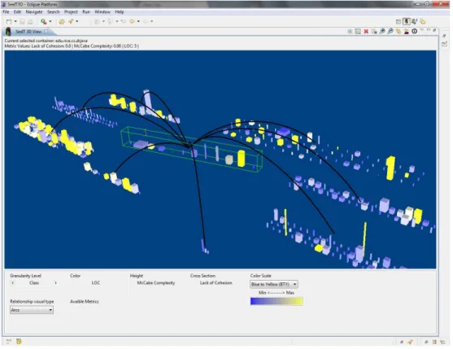Image resolution: width=453 pixels, height=349 pixels.
Task: Open the Blue to Yellow color scale dropdown
Action: 274,284
